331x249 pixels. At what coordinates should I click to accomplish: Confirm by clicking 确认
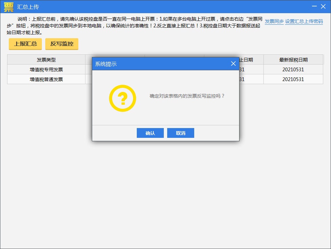(x=150, y=133)
